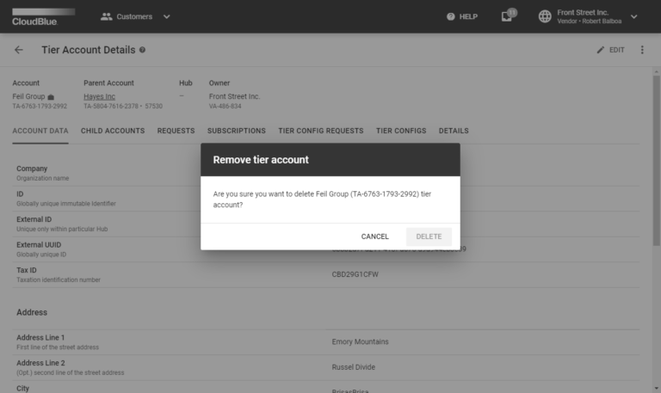The width and height of the screenshot is (661, 393).
Task: Click the vertical scrollbar thumb
Action: click(657, 160)
